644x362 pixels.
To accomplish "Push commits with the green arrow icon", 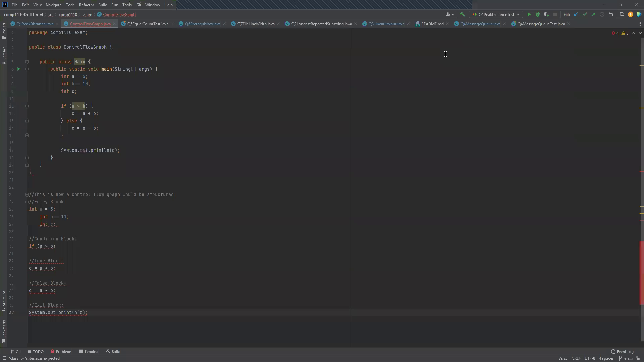I will pos(593,14).
